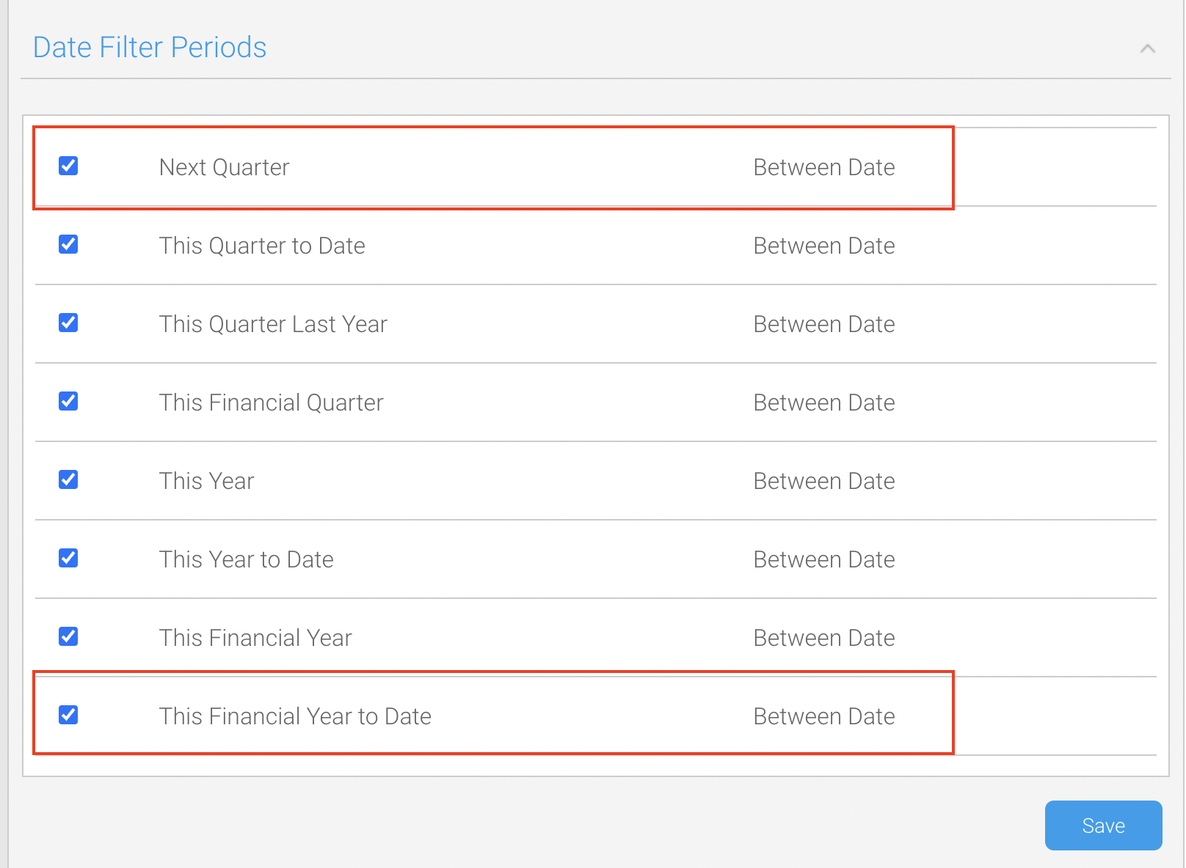Click the This Year to Date text
The image size is (1186, 868).
(x=247, y=559)
